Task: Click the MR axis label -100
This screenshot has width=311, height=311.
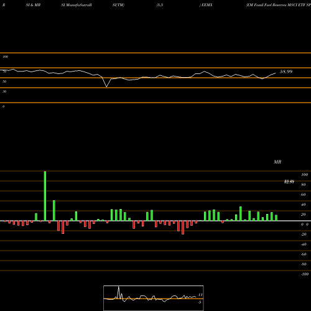Action: pyautogui.click(x=305, y=274)
